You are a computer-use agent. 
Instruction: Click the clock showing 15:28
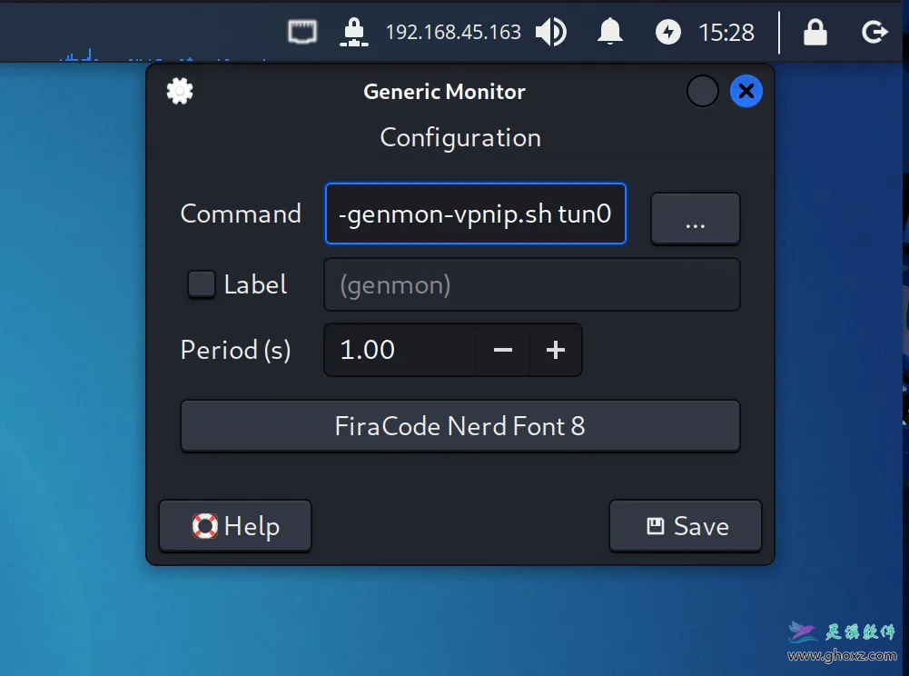(729, 32)
